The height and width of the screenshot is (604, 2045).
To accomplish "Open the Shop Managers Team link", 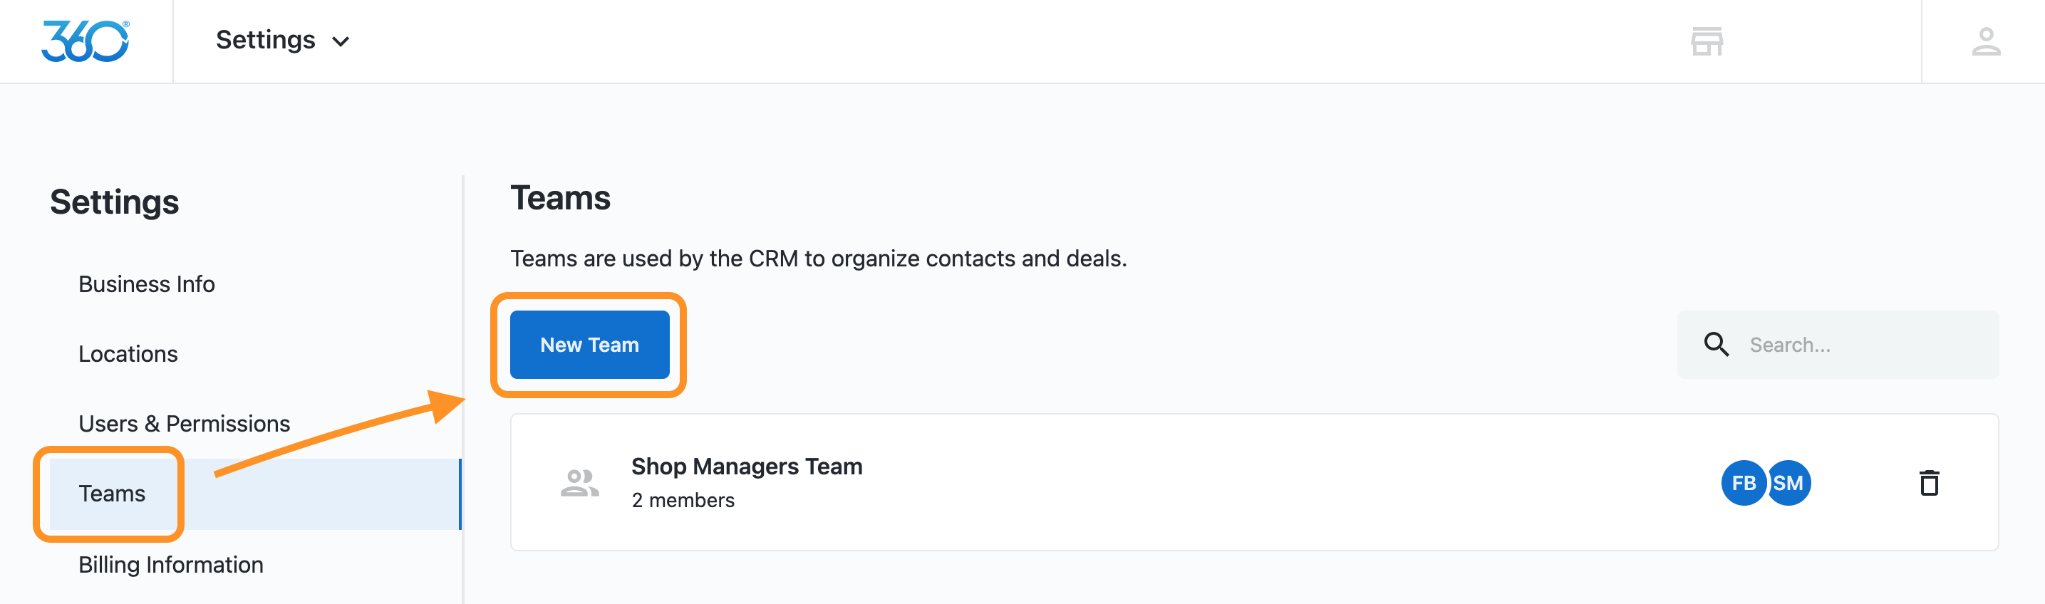I will tap(746, 466).
